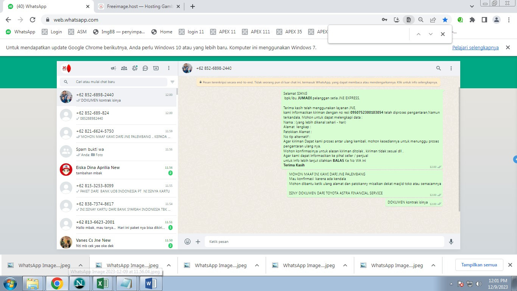Screen dimensions: 517x291
Task: Switch to the Freeimage.host tab
Action: tap(139, 6)
